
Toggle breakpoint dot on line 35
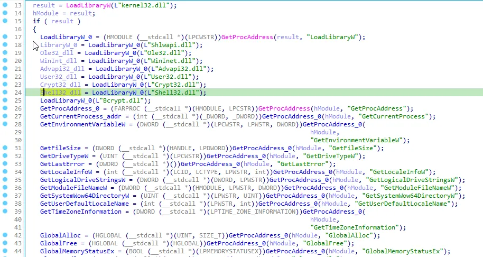5,180
